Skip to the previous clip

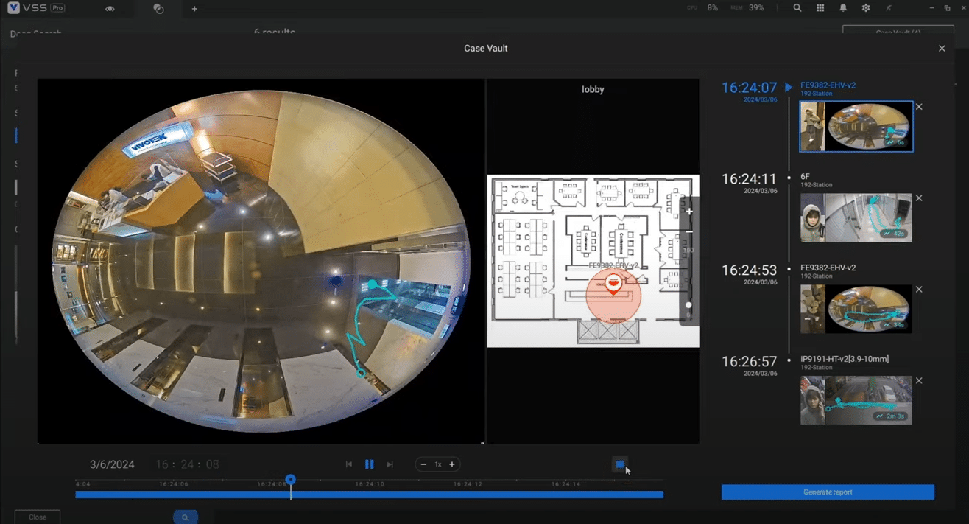[349, 464]
